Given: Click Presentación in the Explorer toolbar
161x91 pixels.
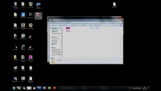Looking at the screenshot, I should pyautogui.click(x=84, y=25).
